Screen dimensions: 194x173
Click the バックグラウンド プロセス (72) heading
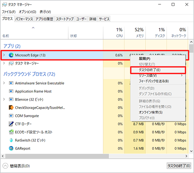pyautogui.click(x=29, y=74)
